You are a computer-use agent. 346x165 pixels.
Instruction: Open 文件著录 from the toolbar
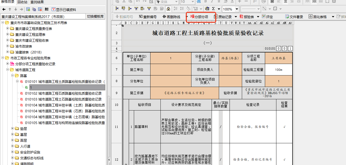tap(294, 17)
